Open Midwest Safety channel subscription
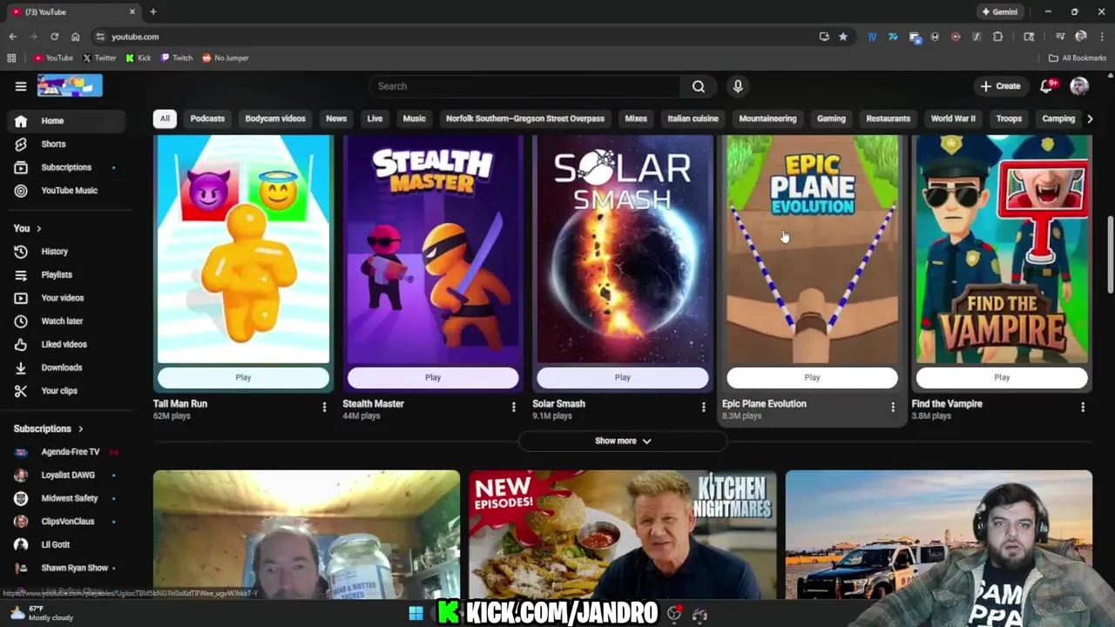Screen dimensions: 1115x627 [66, 498]
